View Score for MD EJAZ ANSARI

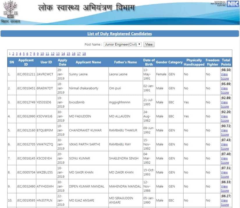pyautogui.click(x=225, y=202)
